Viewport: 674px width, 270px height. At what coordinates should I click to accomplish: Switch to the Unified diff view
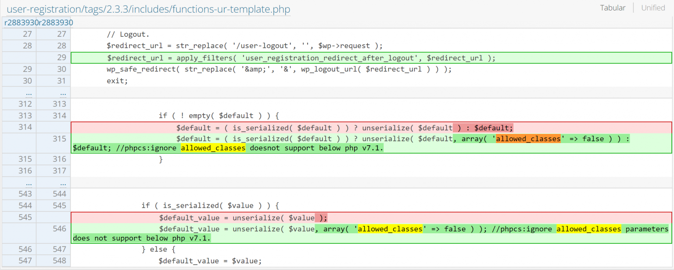pyautogui.click(x=653, y=7)
